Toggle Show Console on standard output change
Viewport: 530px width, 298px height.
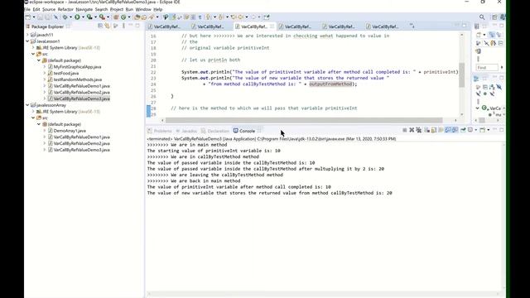[448, 130]
